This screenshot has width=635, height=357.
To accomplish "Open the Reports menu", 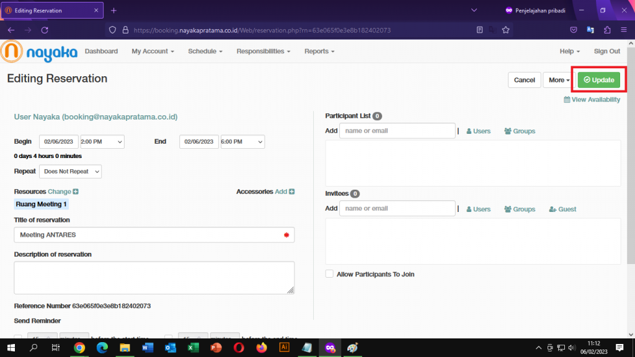I will [319, 51].
